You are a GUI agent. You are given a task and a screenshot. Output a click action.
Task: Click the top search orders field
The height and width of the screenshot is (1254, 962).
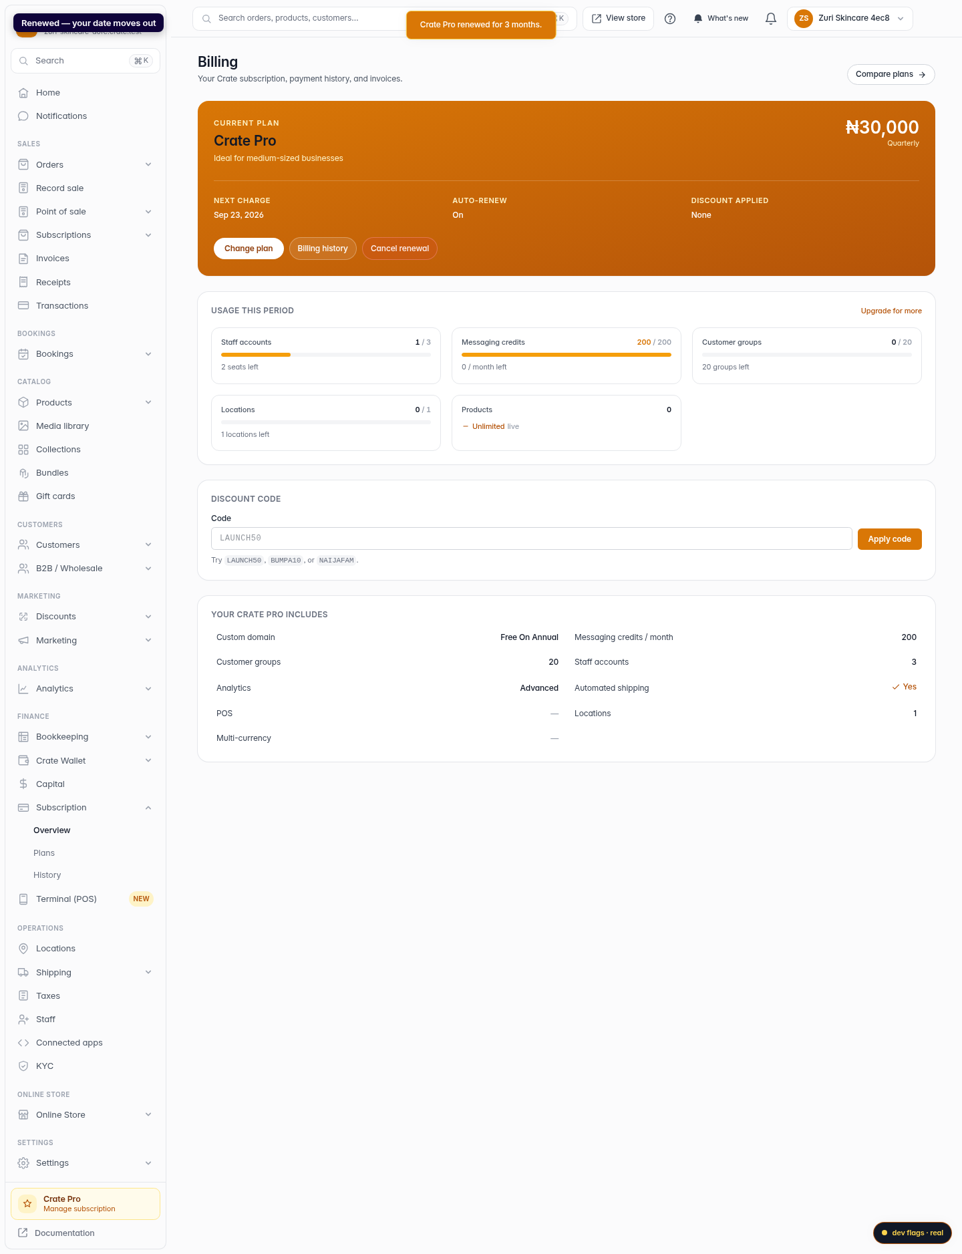384,19
